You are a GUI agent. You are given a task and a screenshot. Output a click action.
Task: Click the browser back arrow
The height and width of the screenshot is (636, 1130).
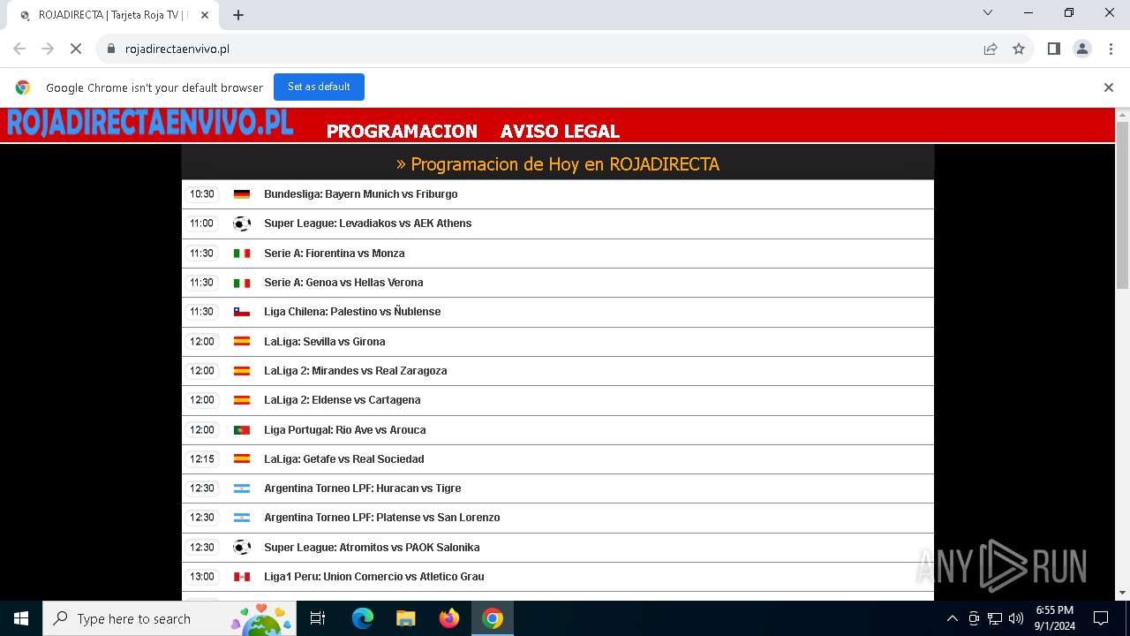[19, 49]
